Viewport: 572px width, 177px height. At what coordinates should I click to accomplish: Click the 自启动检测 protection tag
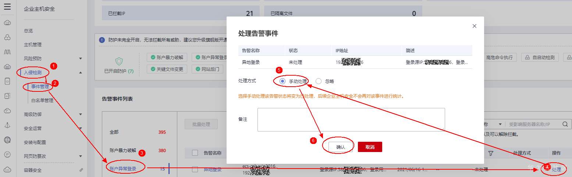point(540,57)
